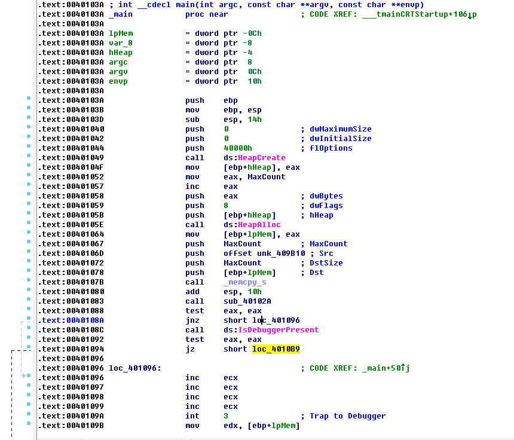Toggle breakpoint dot at address 00401096
The width and height of the screenshot is (514, 440).
(x=29, y=375)
